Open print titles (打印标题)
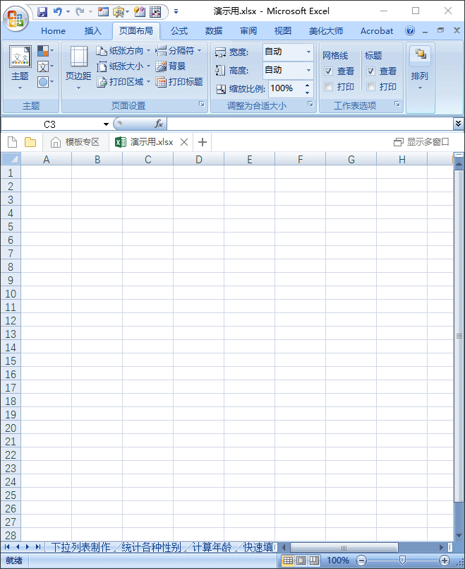 click(x=179, y=82)
